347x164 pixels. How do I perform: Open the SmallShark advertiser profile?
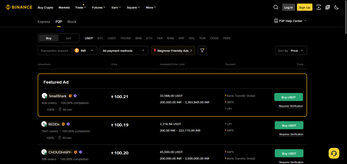(x=58, y=96)
